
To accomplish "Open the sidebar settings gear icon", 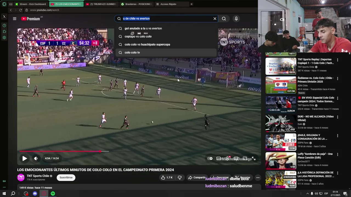I will pos(4,37).
